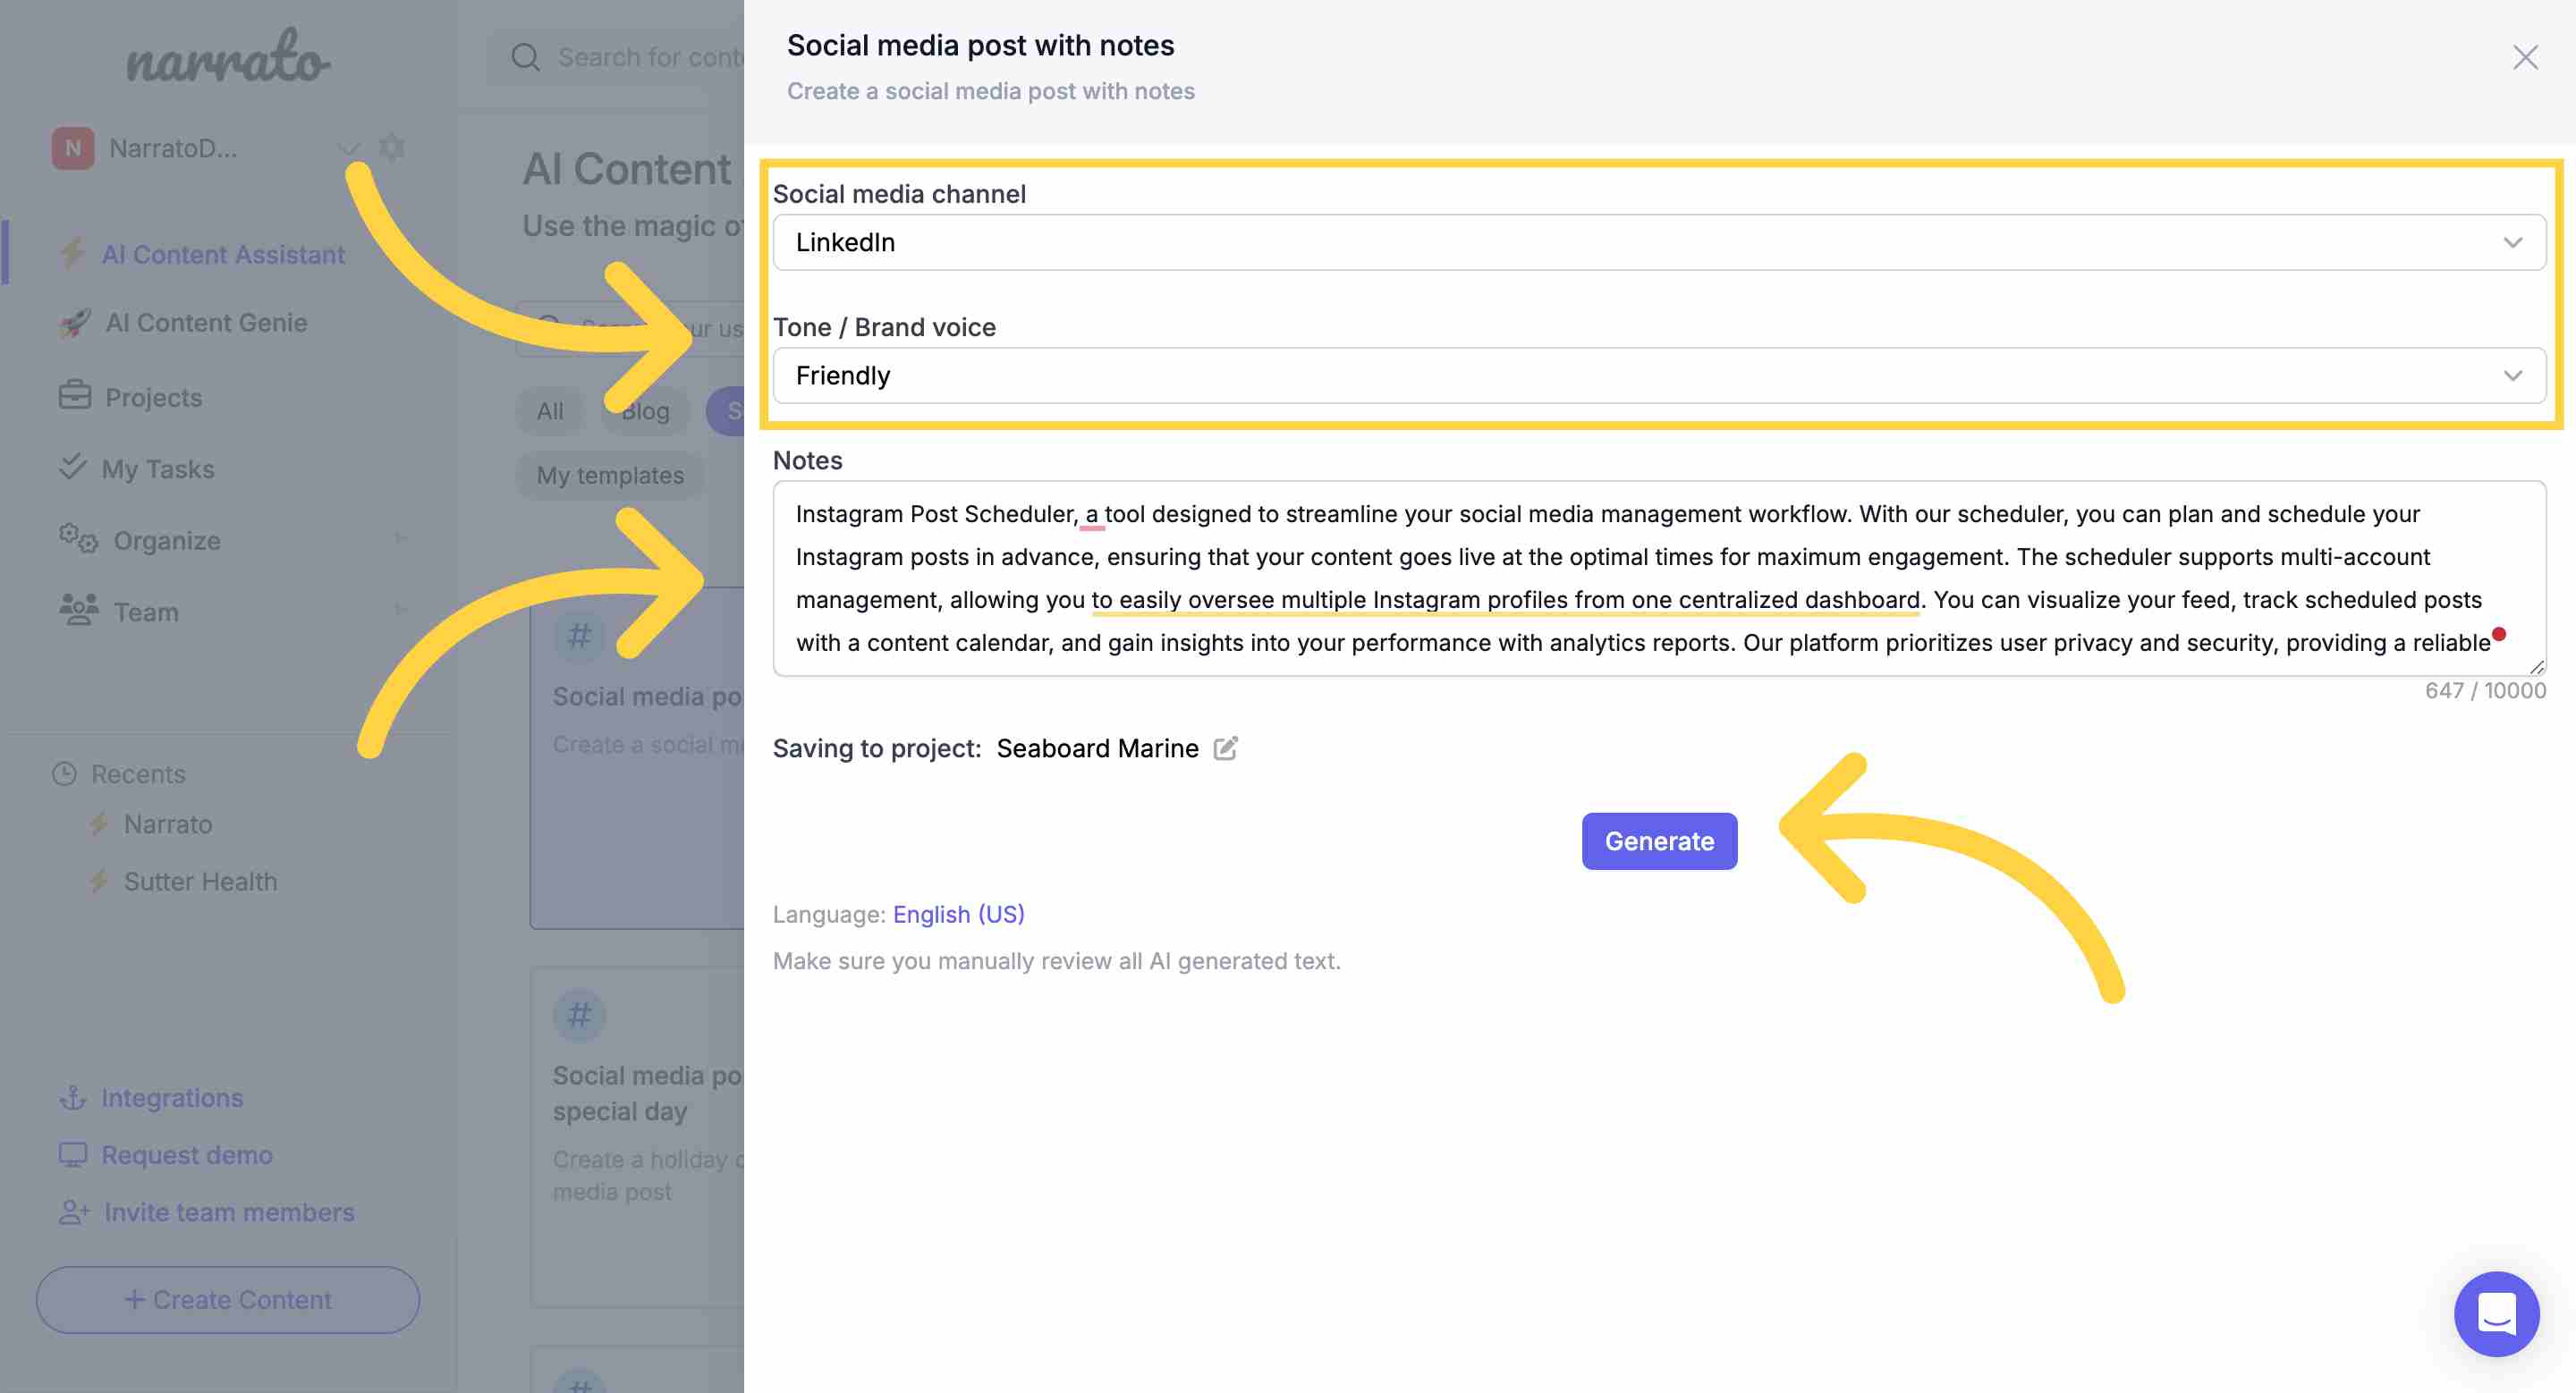
Task: Go to Projects
Action: (153, 398)
